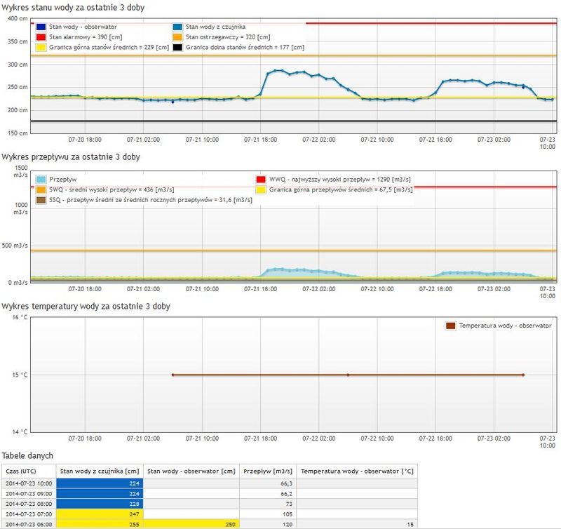The height and width of the screenshot is (529, 561).
Task: Click the red 'Stan alarmowy = 390 [cm]' legend swatch
Action: (x=41, y=37)
